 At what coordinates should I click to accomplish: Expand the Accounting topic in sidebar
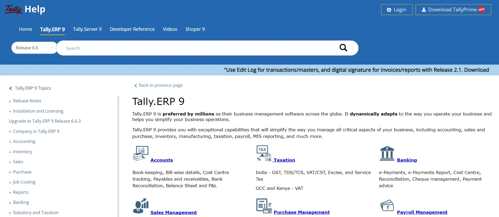tap(10, 142)
